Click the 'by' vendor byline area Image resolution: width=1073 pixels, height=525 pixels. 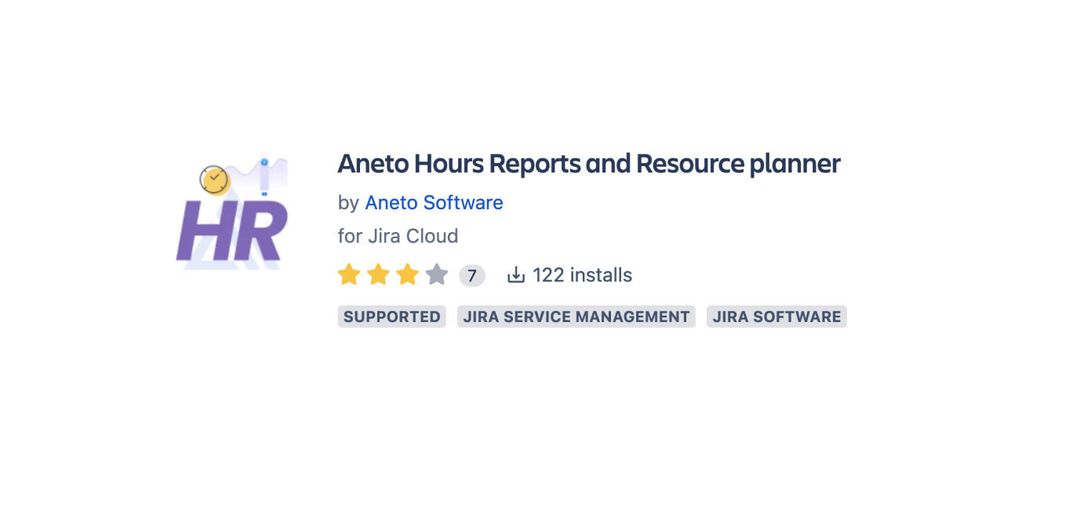tap(347, 202)
